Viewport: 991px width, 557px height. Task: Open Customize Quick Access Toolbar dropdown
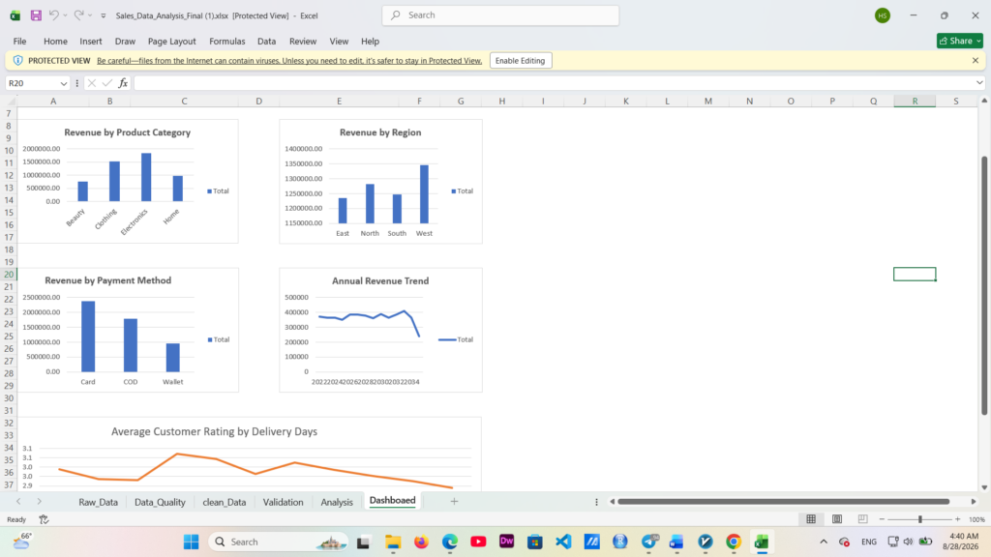103,15
